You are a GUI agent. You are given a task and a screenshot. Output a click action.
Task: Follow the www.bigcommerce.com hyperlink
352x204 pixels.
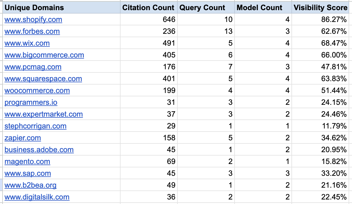(44, 55)
